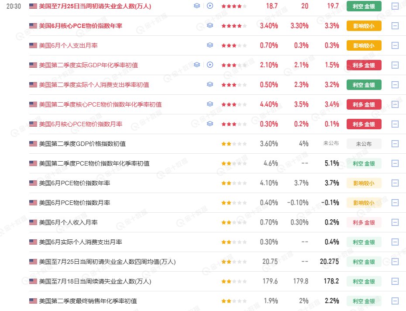Click the 20:30 release time label
Screen dimensions: 406x311
pyautogui.click(x=14, y=6)
